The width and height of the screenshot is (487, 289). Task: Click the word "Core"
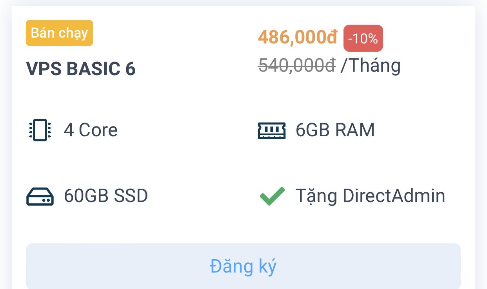[98, 130]
